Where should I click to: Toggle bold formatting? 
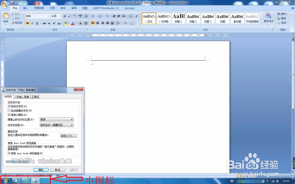point(28,23)
